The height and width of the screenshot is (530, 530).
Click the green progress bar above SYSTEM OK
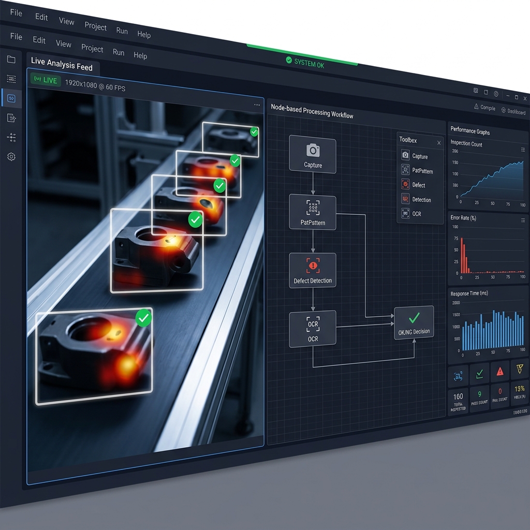coord(302,54)
